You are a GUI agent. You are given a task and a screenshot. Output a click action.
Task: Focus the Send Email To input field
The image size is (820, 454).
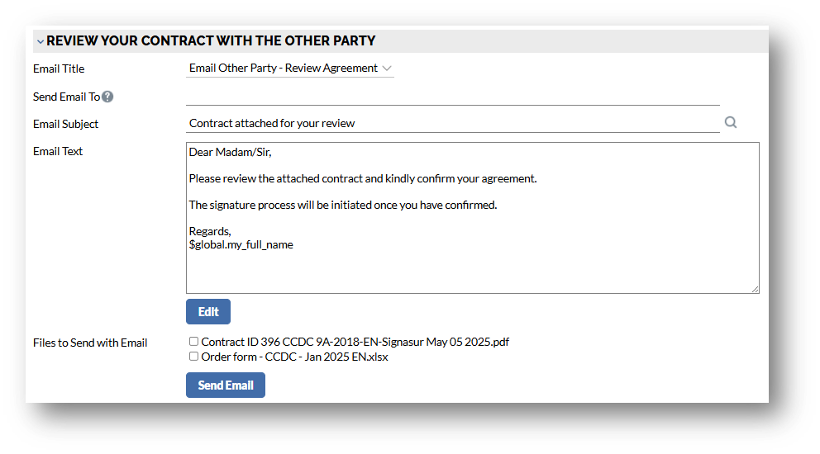452,97
